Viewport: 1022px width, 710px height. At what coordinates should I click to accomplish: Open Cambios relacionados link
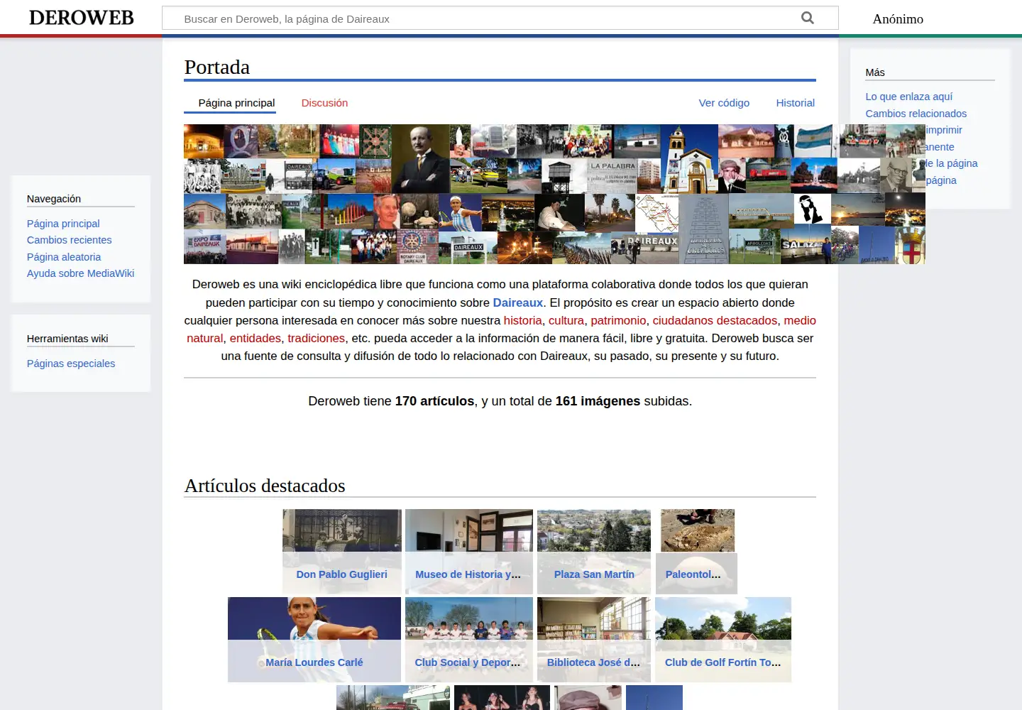click(916, 114)
